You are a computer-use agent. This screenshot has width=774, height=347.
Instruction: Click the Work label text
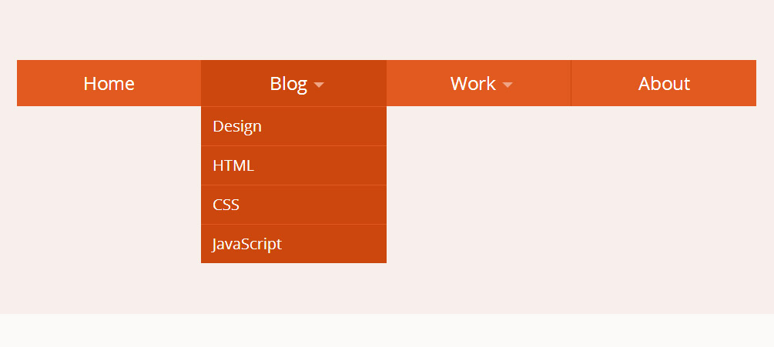[x=473, y=84]
